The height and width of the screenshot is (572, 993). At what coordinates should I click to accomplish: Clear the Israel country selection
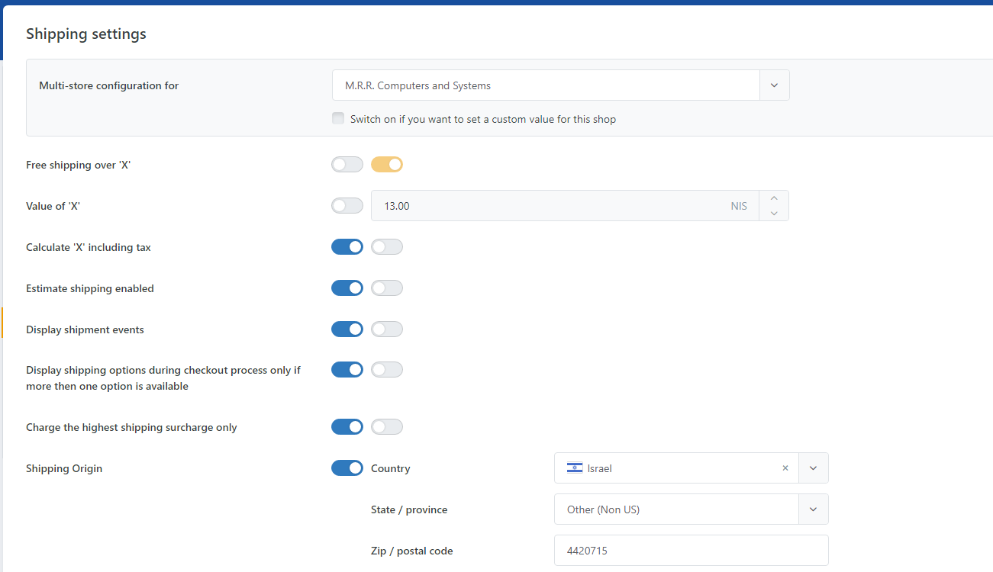(785, 468)
